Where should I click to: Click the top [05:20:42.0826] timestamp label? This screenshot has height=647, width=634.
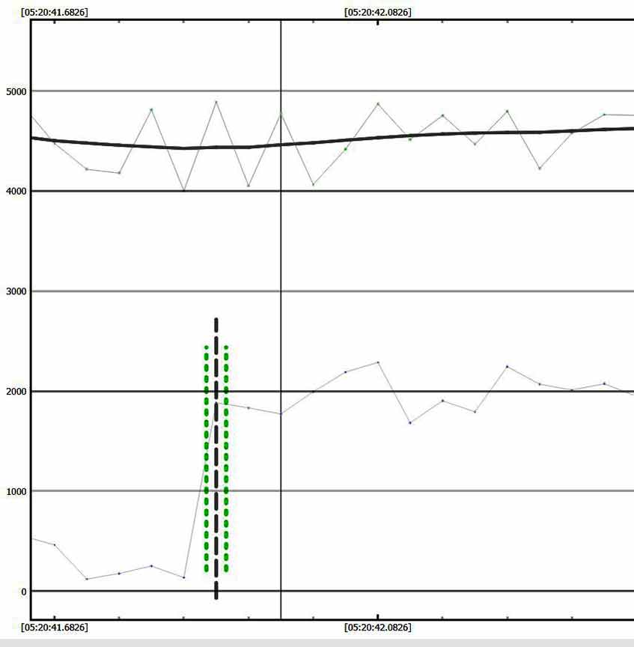[378, 12]
